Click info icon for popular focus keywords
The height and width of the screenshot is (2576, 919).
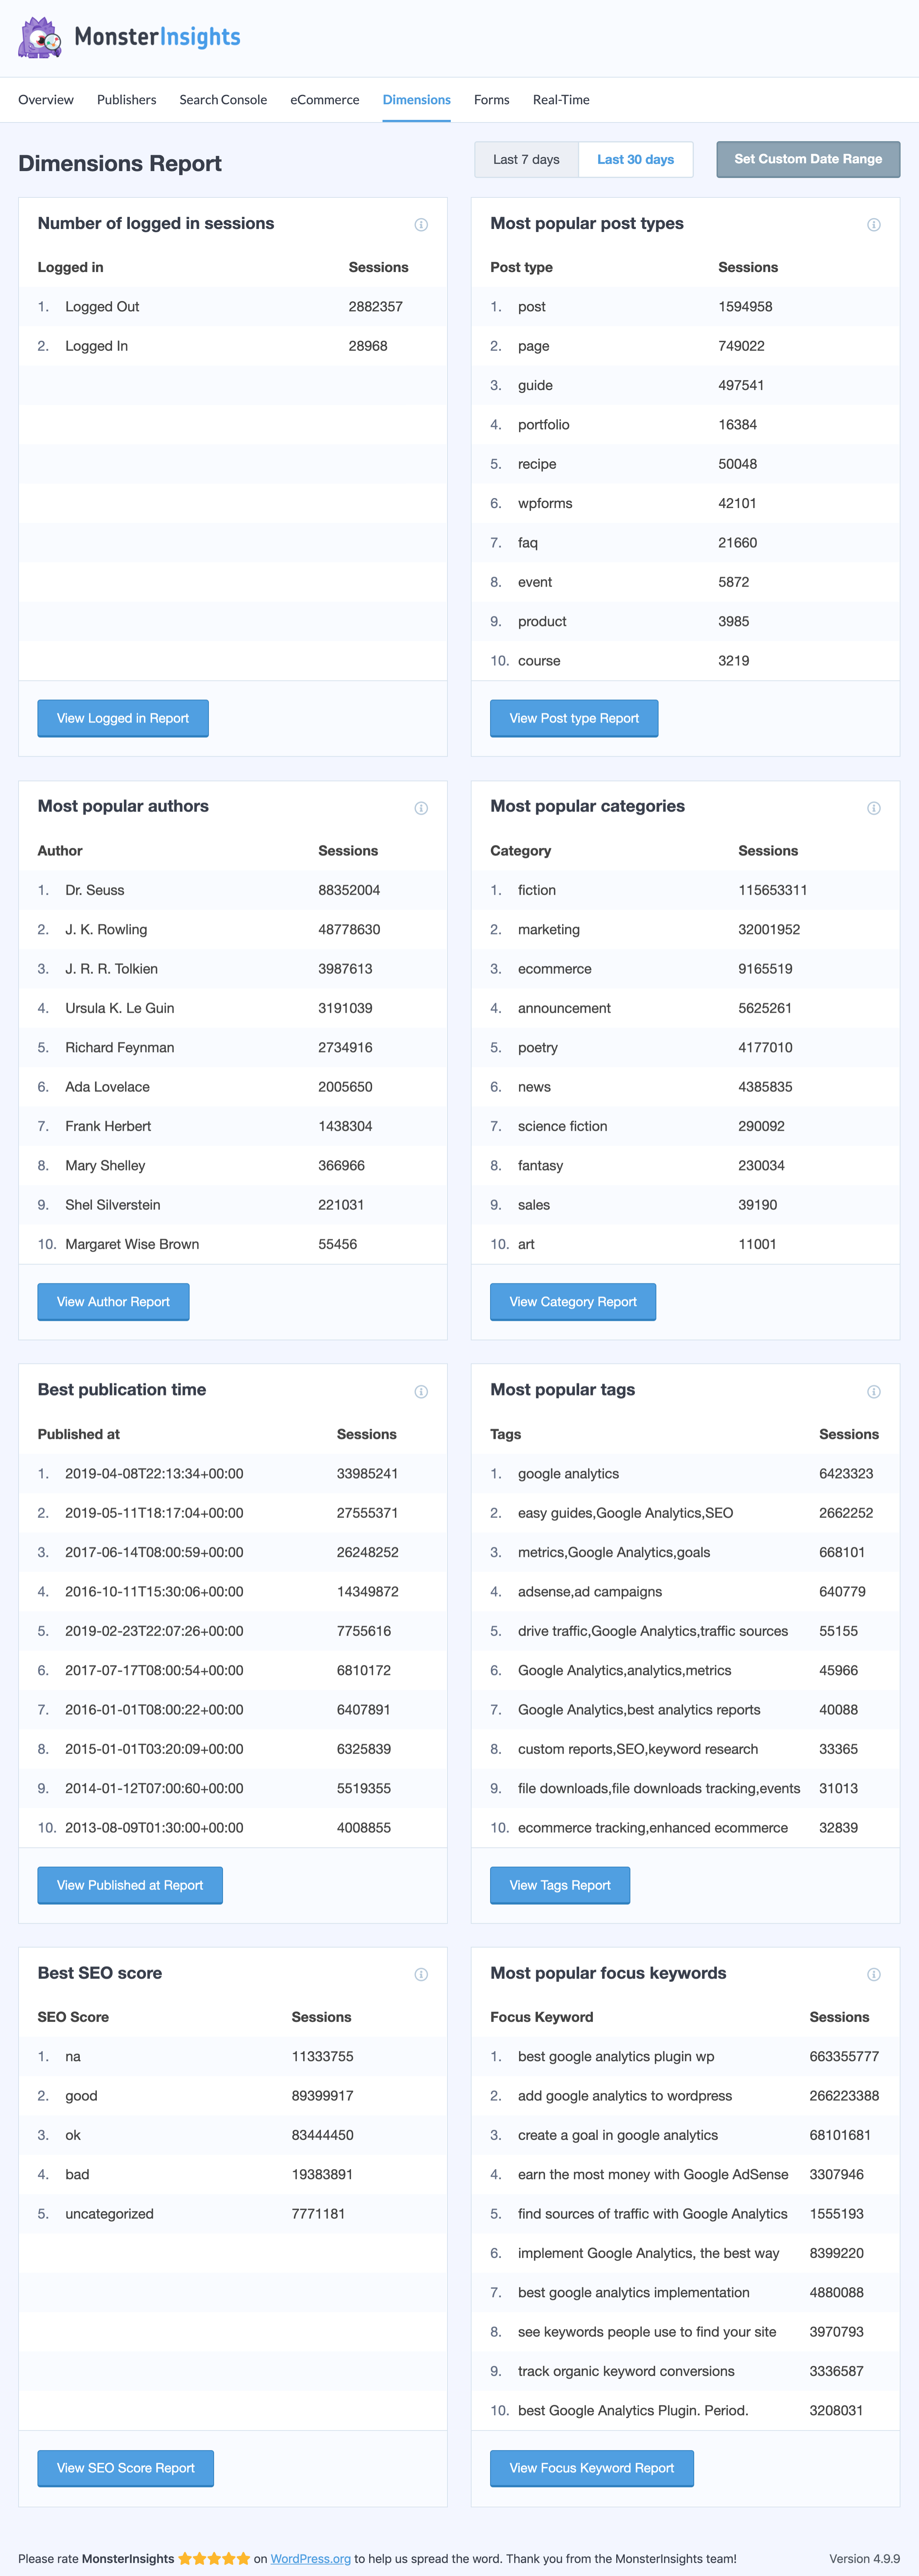(x=873, y=1974)
